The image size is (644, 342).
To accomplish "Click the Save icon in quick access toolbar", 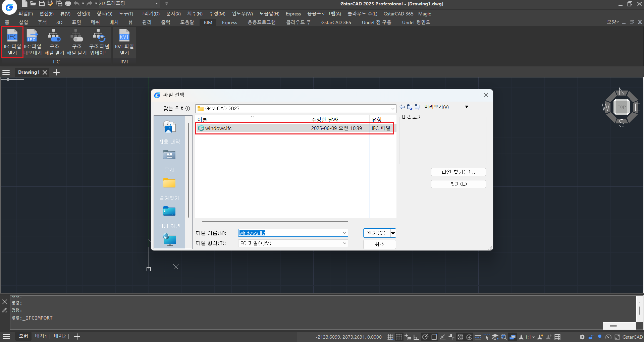I will (x=42, y=4).
